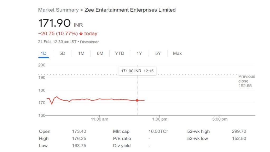Click the Previous close 192.65 label

pyautogui.click(x=247, y=81)
